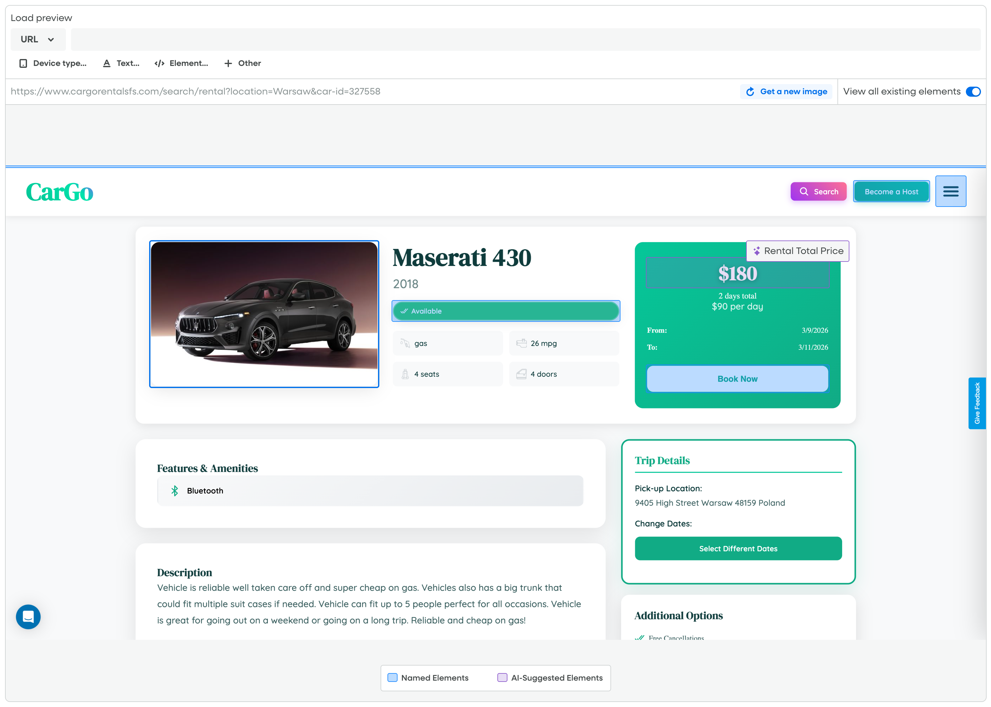Image resolution: width=991 pixels, height=707 pixels.
Task: Click Select Different Dates button
Action: coord(738,548)
